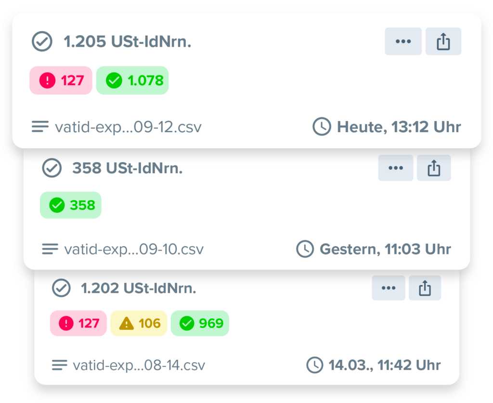The image size is (493, 403).
Task: Click the 358 USt-IdNrn. card title
Action: (x=127, y=168)
